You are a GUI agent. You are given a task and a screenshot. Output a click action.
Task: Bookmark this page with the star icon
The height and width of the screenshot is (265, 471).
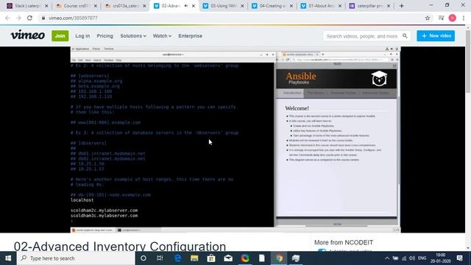coord(428,18)
